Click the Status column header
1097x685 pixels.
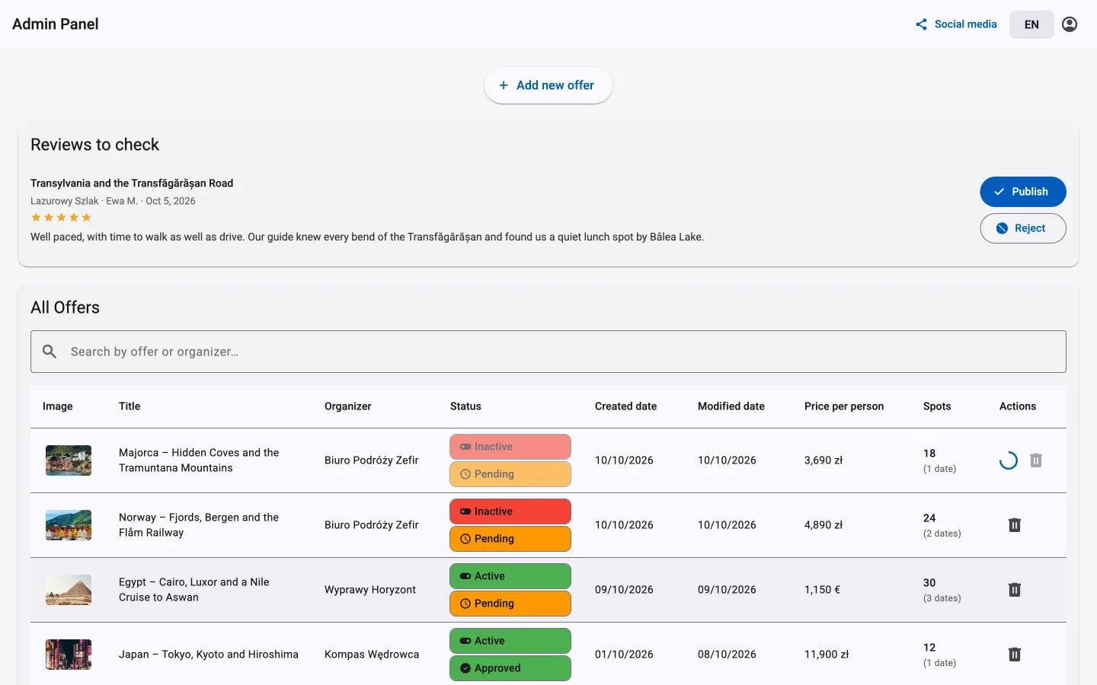[465, 406]
